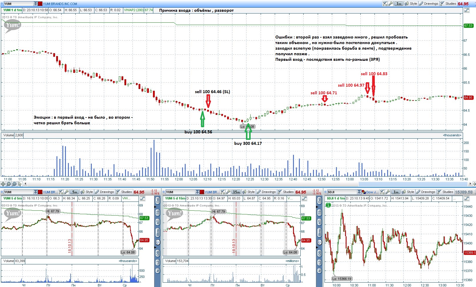
Task: Open Drawings pencil tool in main chart toolbar
Action: [x=429, y=4]
